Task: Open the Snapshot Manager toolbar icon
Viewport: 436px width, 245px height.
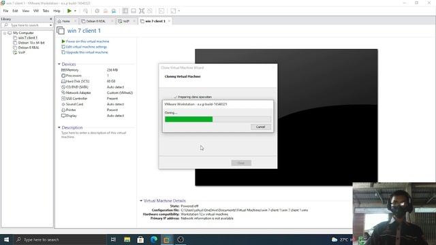Action: pyautogui.click(x=114, y=11)
